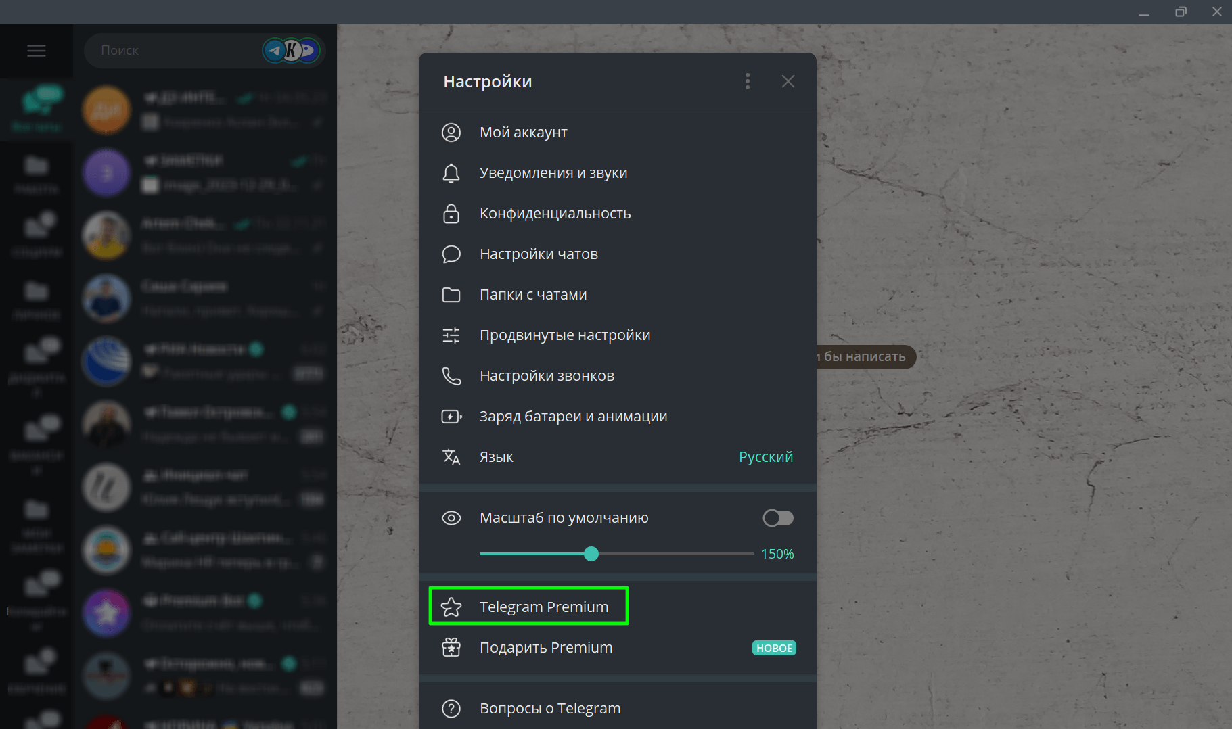Open Конфиденциальность settings

click(x=618, y=214)
